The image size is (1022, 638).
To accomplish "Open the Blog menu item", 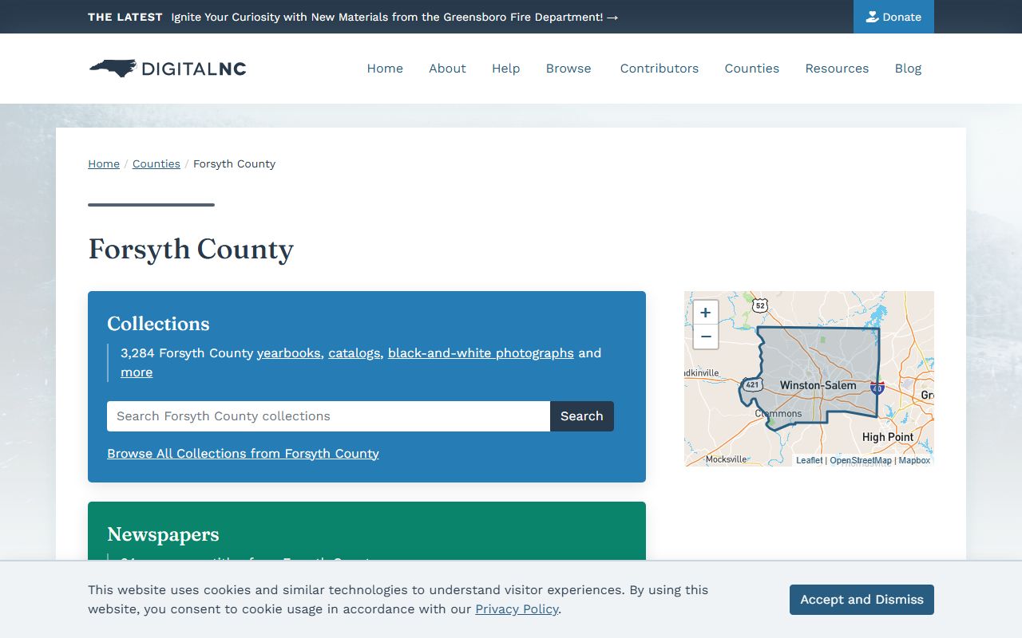I will pos(908,69).
